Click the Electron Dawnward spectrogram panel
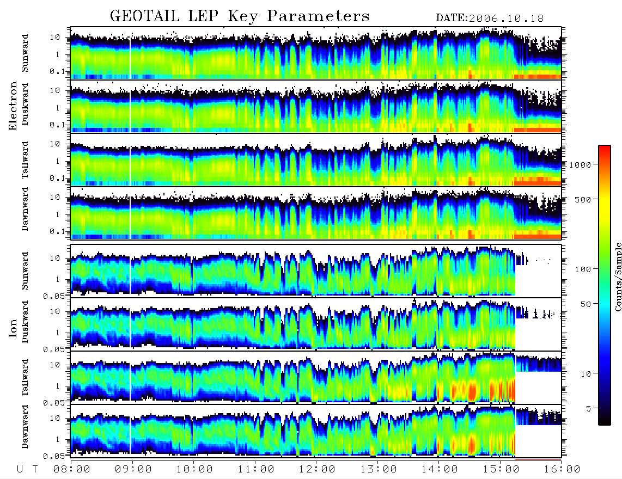The image size is (622, 479). point(316,213)
